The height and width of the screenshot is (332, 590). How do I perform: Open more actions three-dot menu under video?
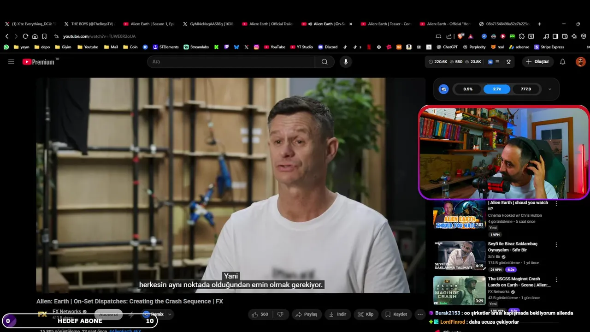pyautogui.click(x=420, y=314)
